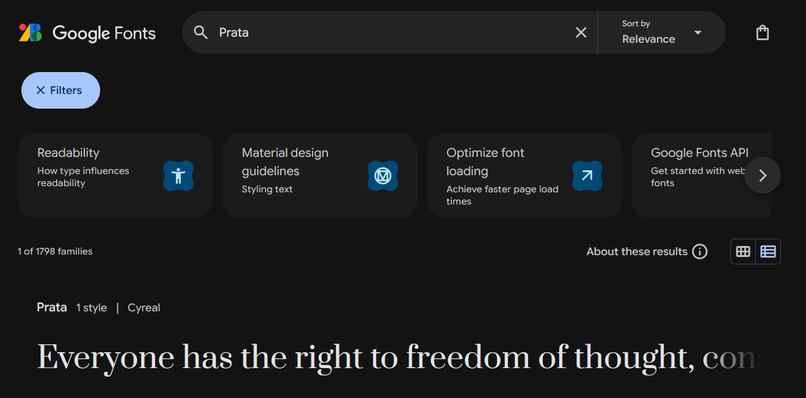Open the selected families bag icon
This screenshot has height=398, width=806.
point(762,32)
